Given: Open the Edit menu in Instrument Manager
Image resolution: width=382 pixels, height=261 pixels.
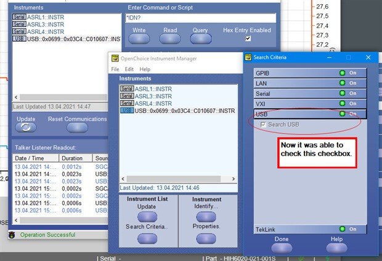Looking at the screenshot, I should (129, 69).
